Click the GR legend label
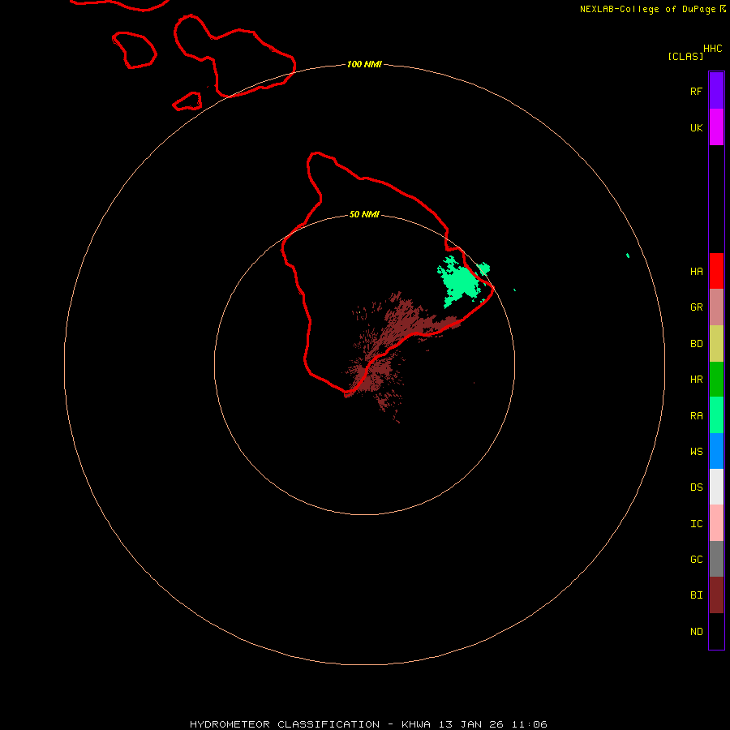This screenshot has height=730, width=730. click(x=696, y=307)
